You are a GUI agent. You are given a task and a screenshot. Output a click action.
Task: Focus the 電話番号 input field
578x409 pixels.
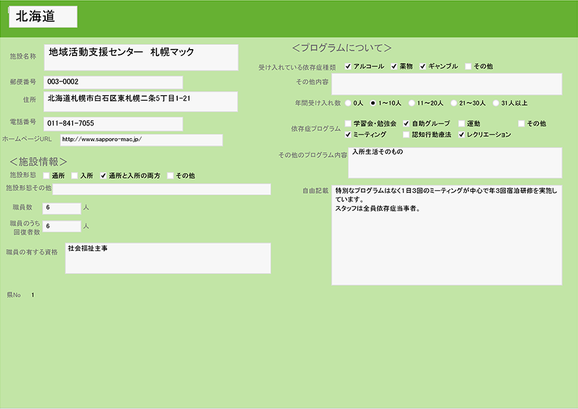(x=113, y=123)
